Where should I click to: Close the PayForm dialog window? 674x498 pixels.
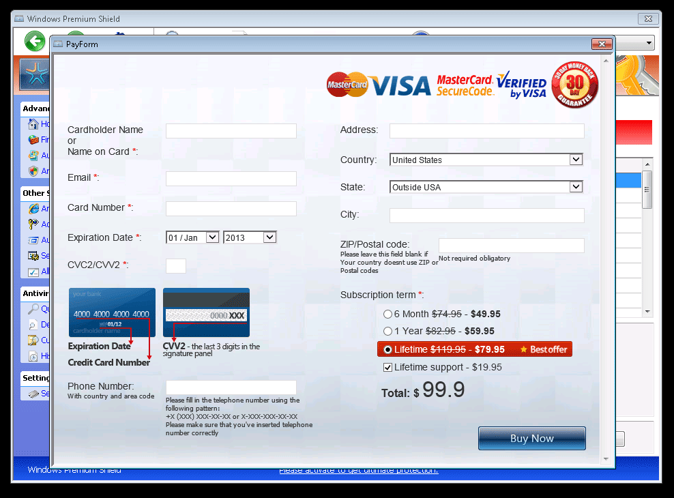click(601, 44)
